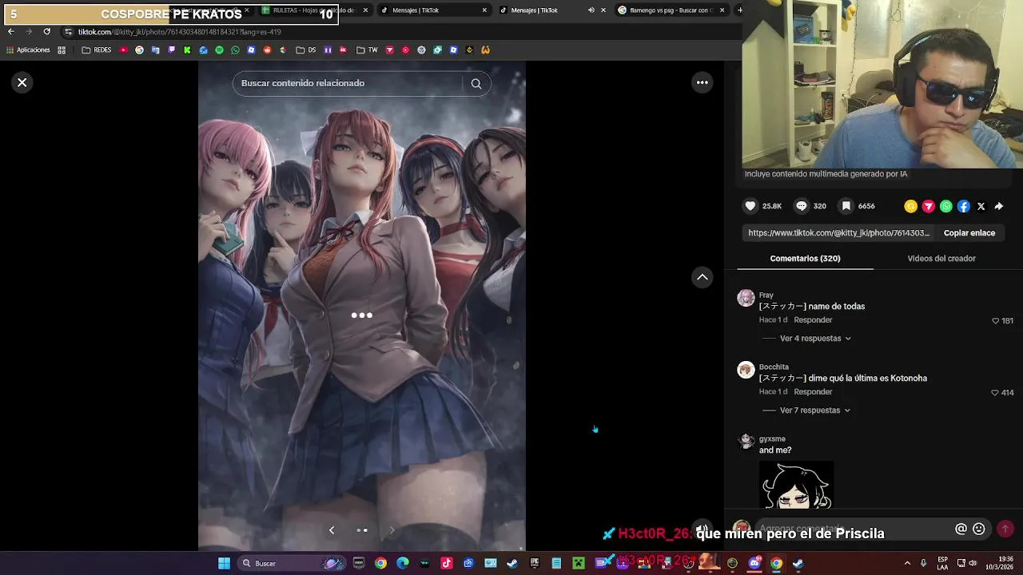Share the post to Facebook

(964, 206)
